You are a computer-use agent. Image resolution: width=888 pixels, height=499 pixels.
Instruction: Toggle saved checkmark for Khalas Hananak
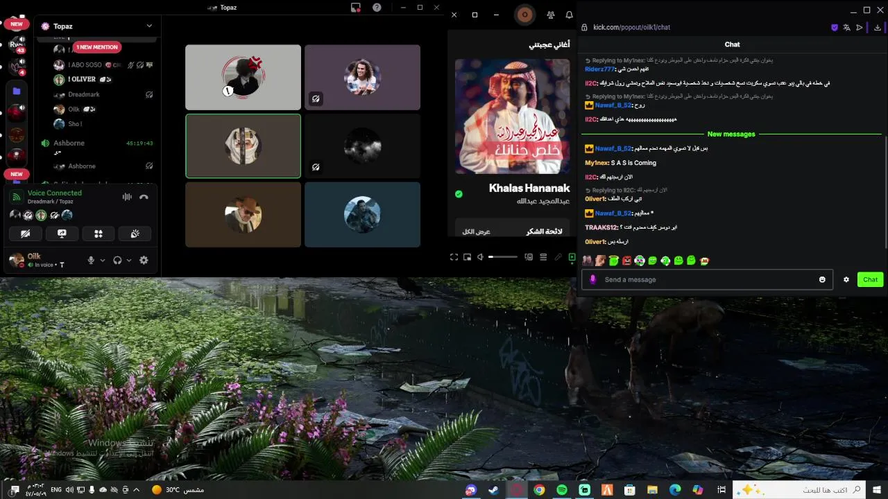[x=459, y=194]
